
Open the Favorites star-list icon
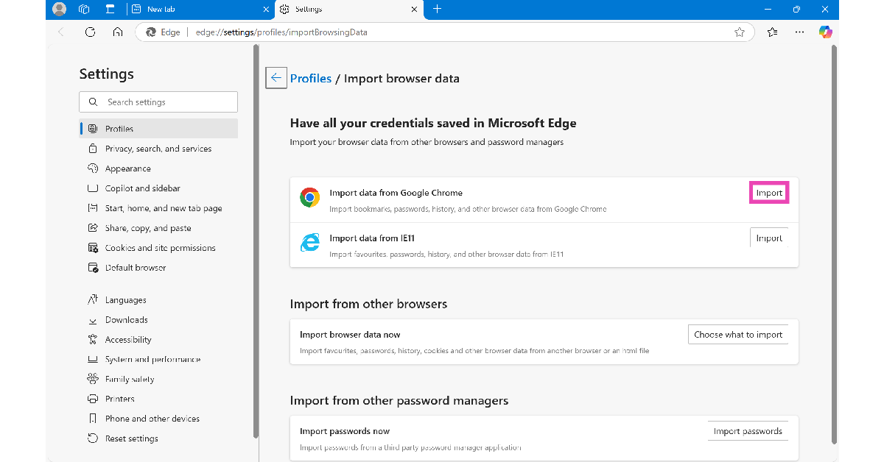pyautogui.click(x=772, y=32)
